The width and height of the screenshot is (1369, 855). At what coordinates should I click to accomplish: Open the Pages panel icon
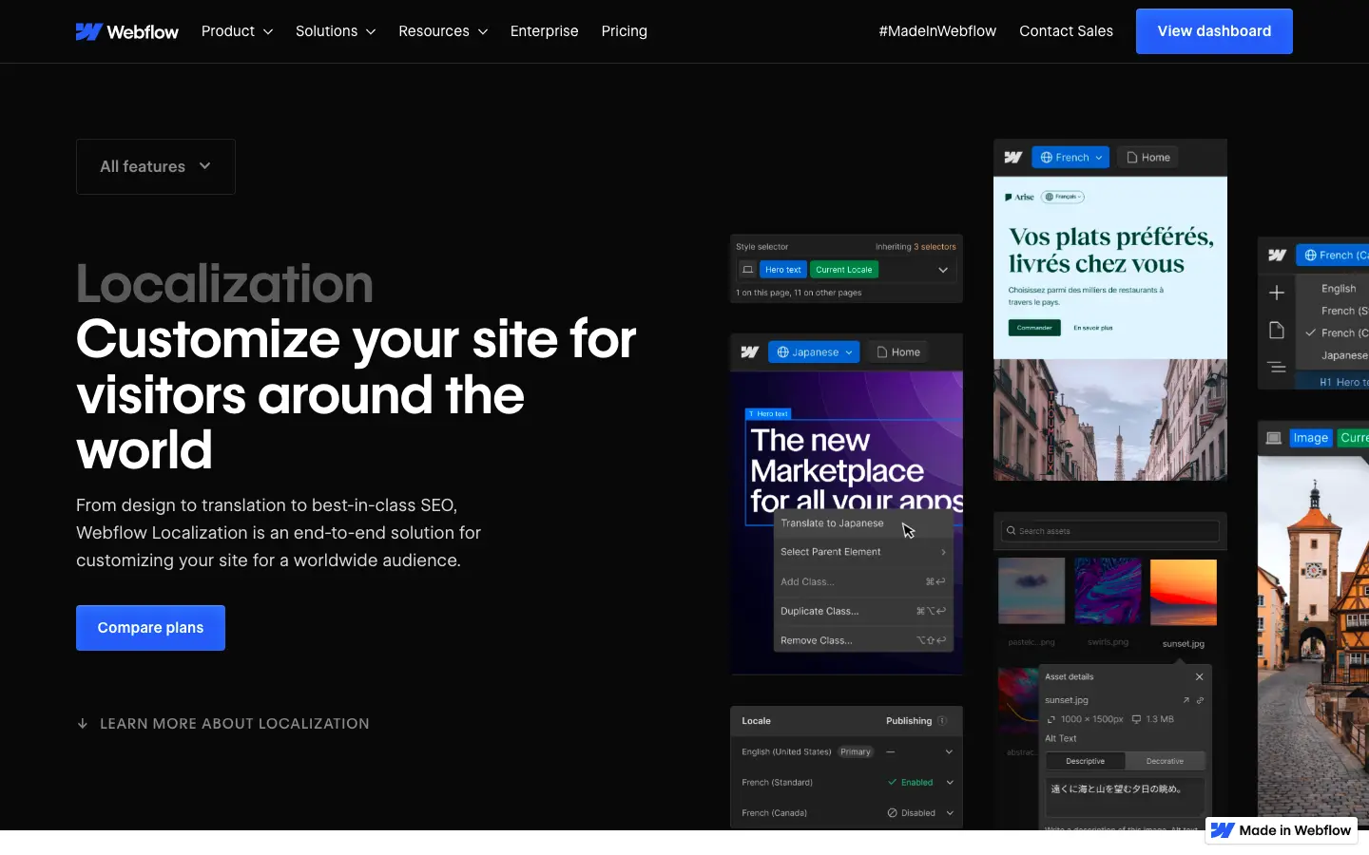click(1277, 331)
